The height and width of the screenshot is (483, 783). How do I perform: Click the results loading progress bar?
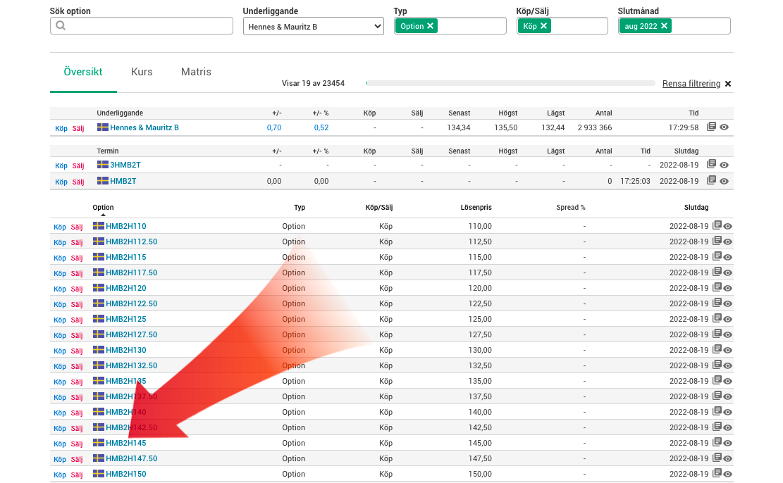pyautogui.click(x=510, y=83)
